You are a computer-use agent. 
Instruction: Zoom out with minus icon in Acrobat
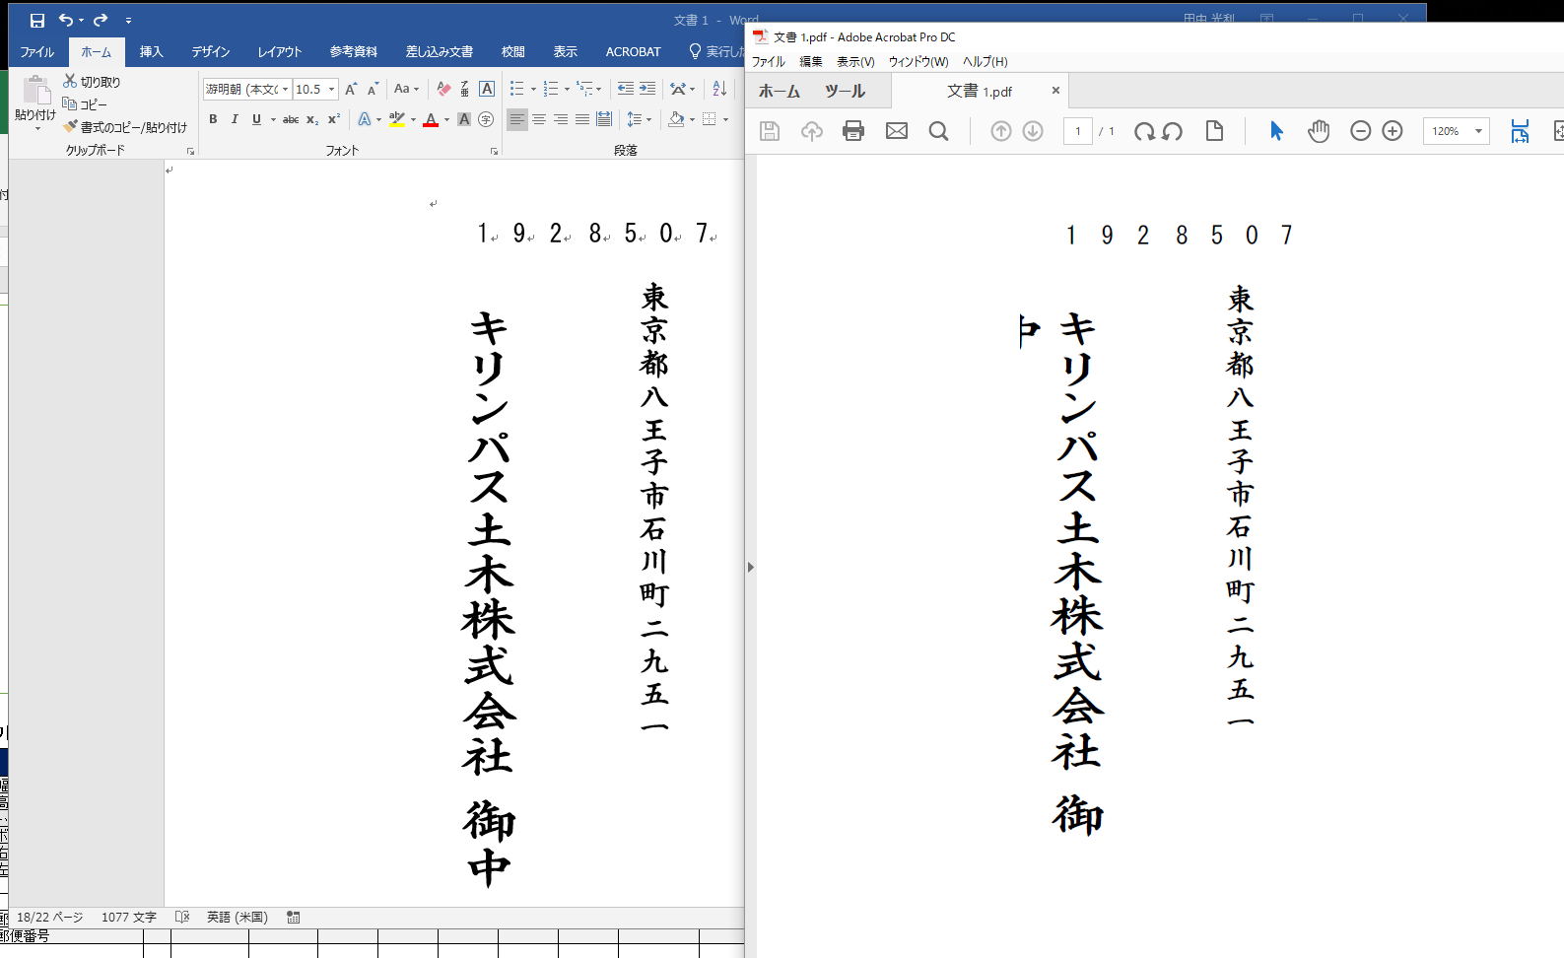pyautogui.click(x=1361, y=131)
